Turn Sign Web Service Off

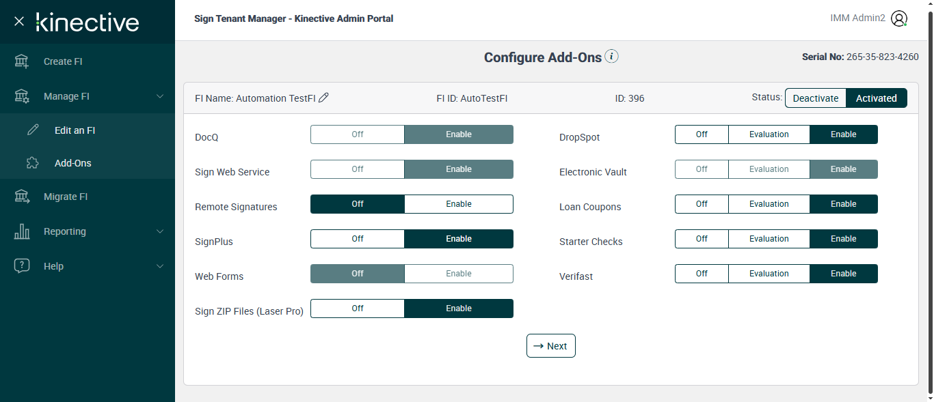click(x=358, y=169)
